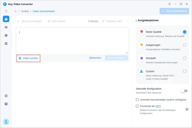Click Abbrechen to cancel URL entry
Image resolution: width=192 pixels, height=128 pixels.
pyautogui.click(x=95, y=58)
